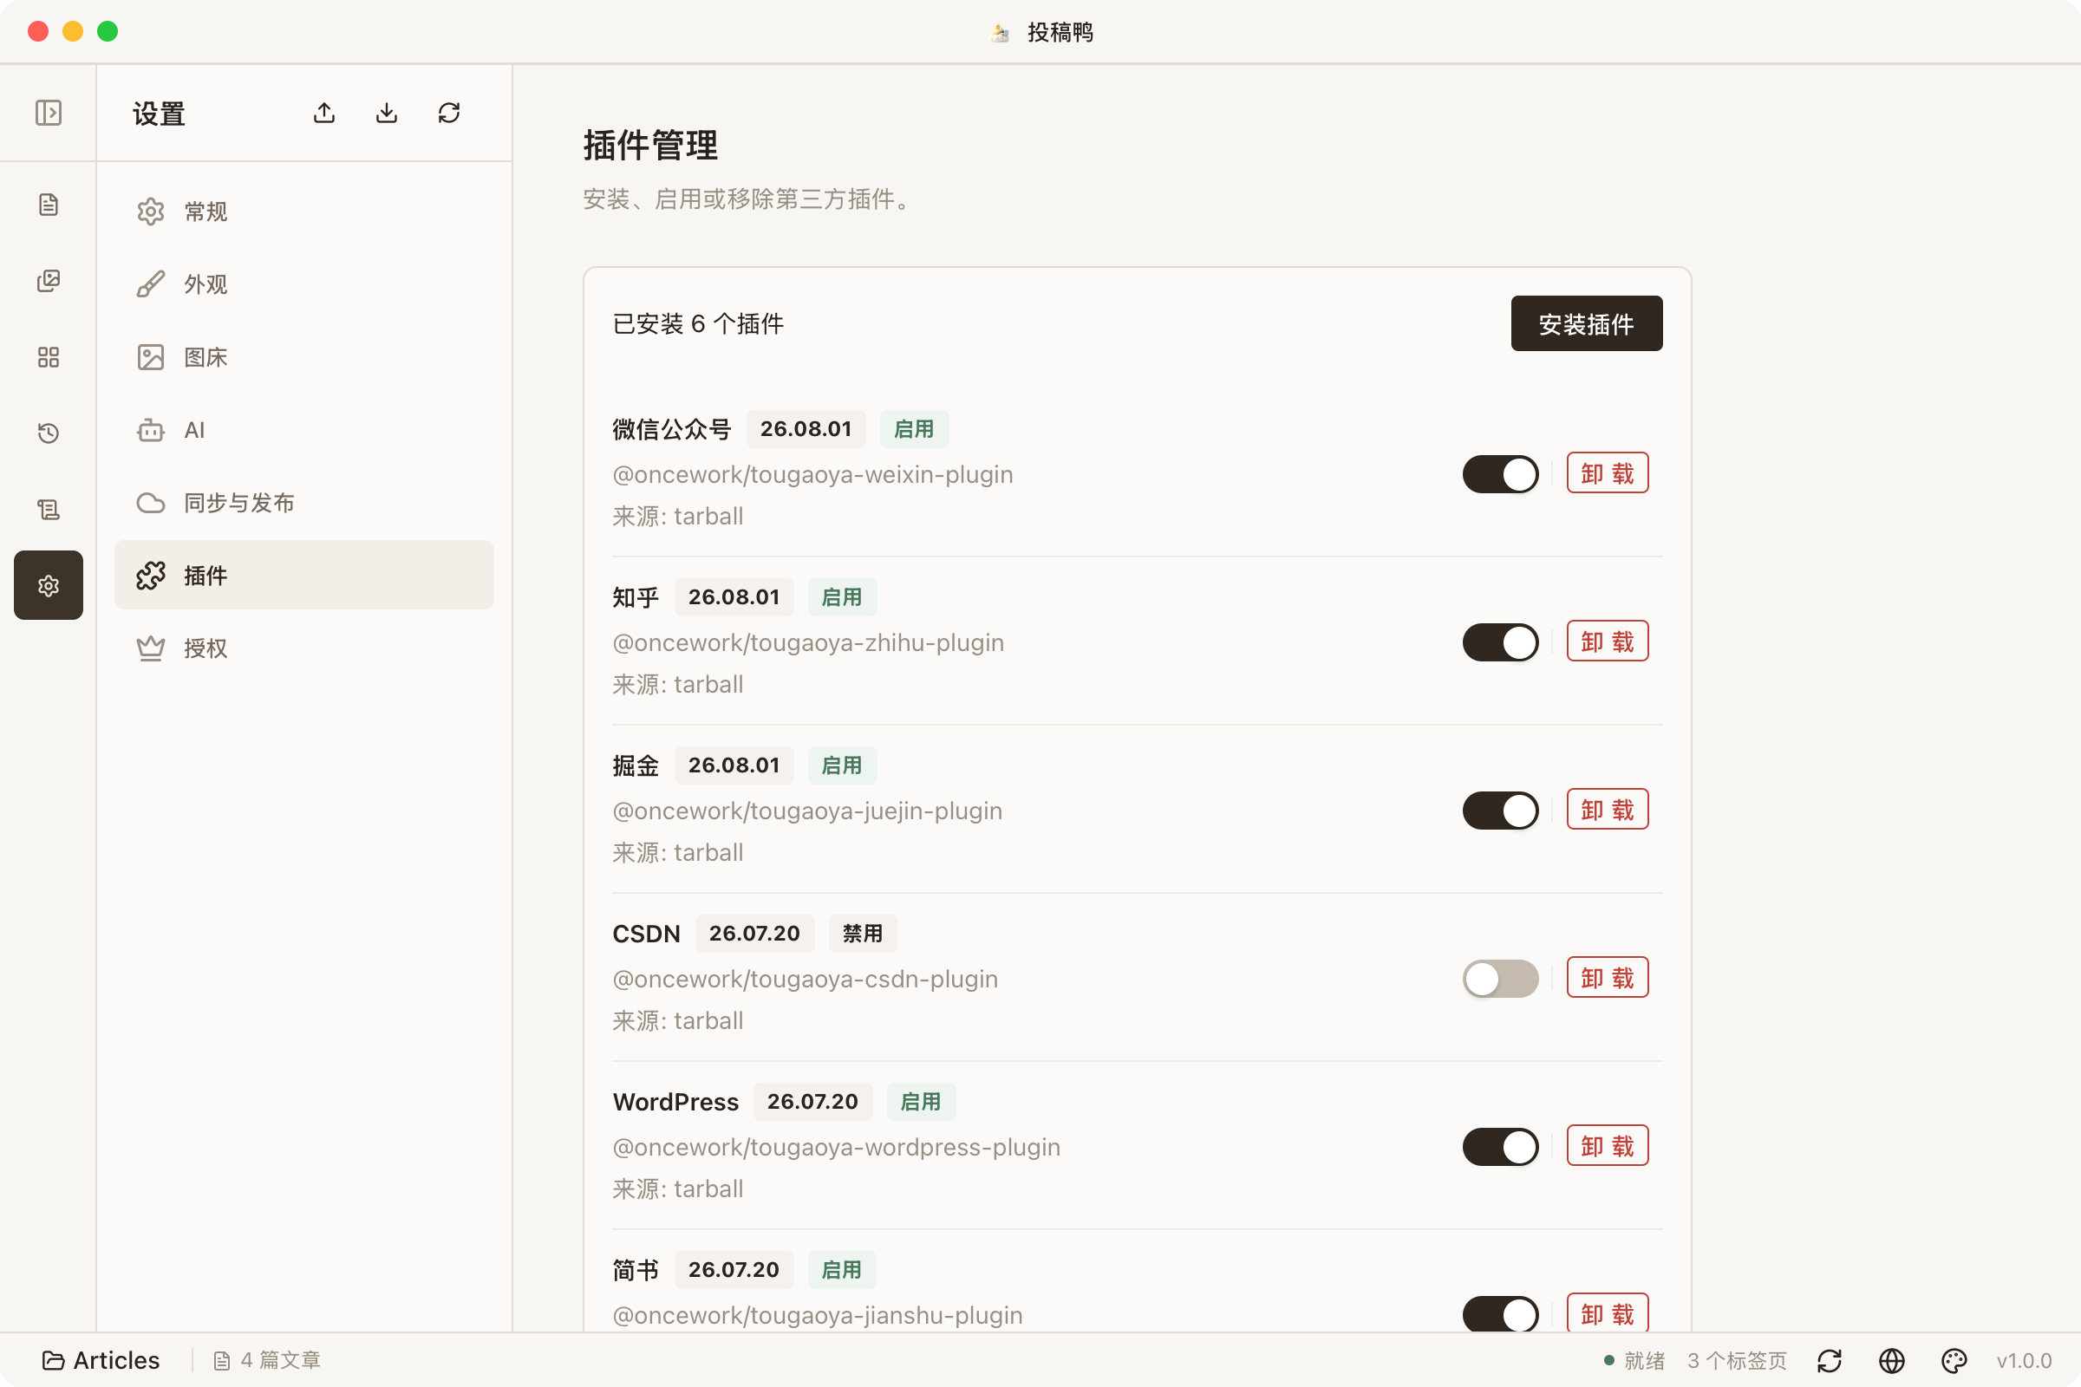
Task: Click the refresh icon in settings header
Action: pos(449,114)
